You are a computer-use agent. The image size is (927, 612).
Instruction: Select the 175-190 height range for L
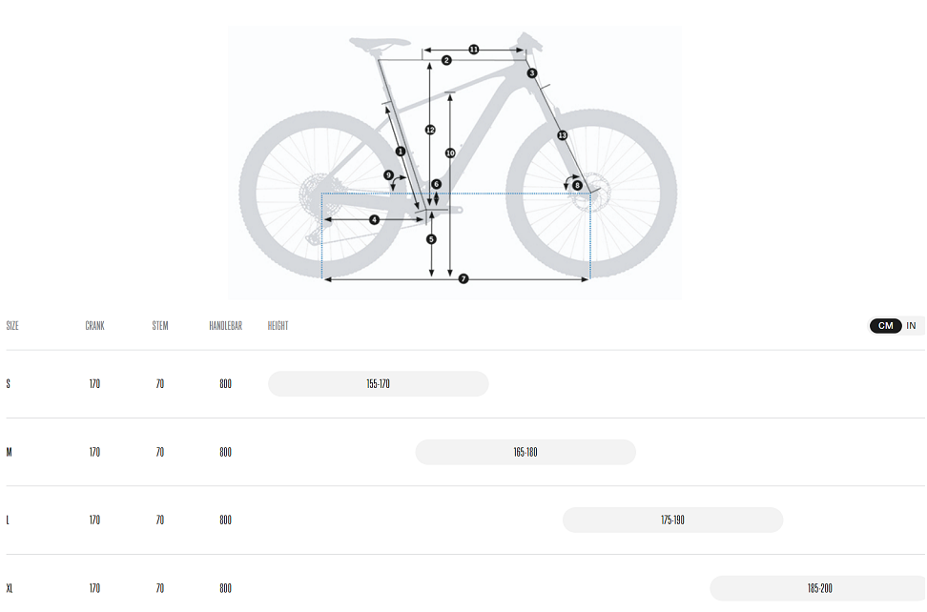coord(672,520)
